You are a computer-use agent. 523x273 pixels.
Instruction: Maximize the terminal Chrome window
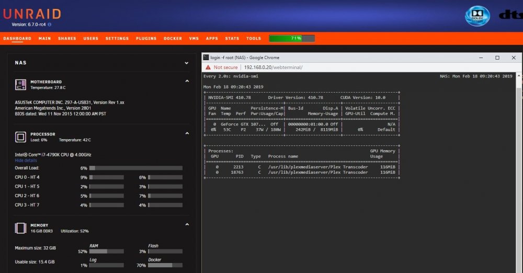point(497,58)
